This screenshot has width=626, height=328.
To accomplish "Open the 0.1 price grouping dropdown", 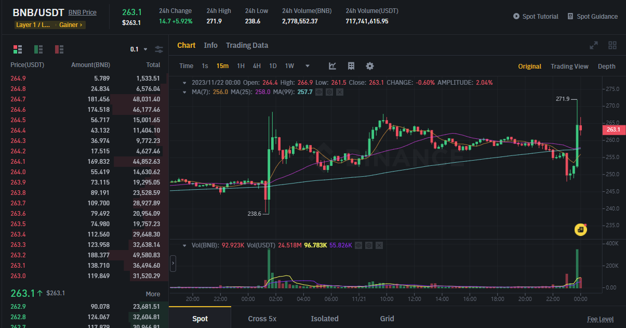I will click(139, 49).
